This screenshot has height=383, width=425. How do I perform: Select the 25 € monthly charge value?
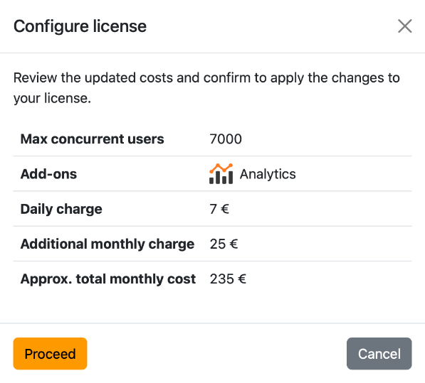point(224,244)
